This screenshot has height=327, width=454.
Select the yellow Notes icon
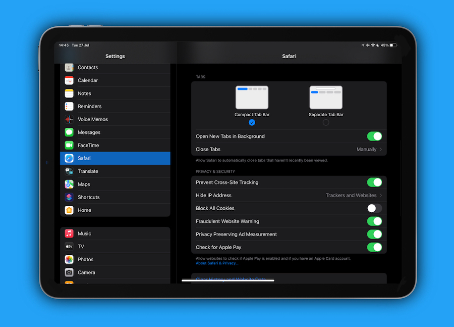pyautogui.click(x=69, y=94)
